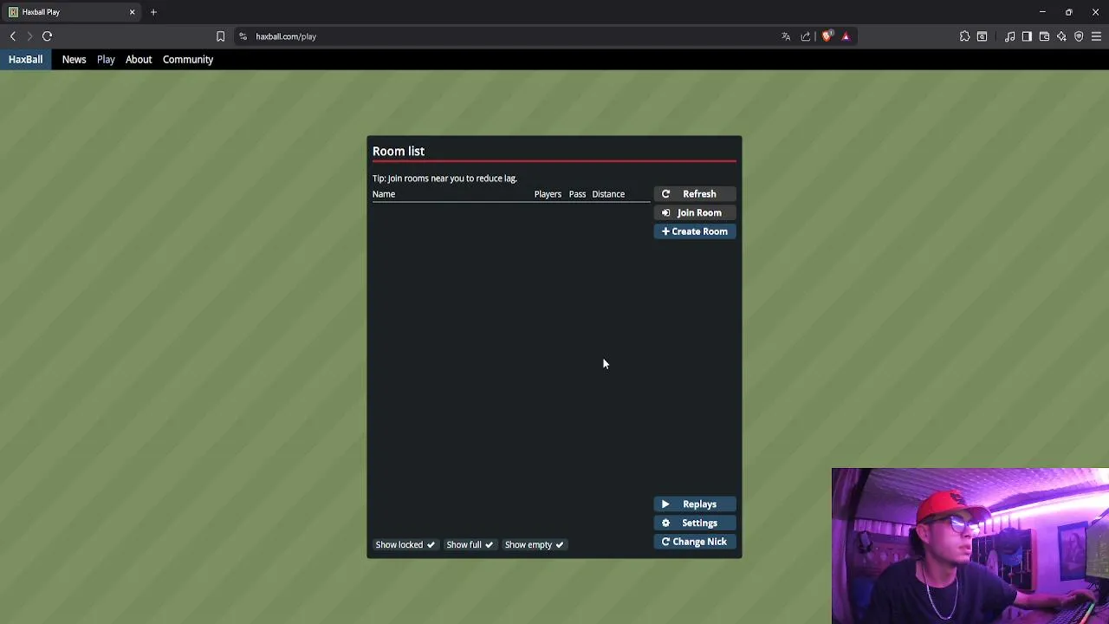Open the Brave Shields lion icon
Image resolution: width=1109 pixels, height=624 pixels.
tap(827, 36)
